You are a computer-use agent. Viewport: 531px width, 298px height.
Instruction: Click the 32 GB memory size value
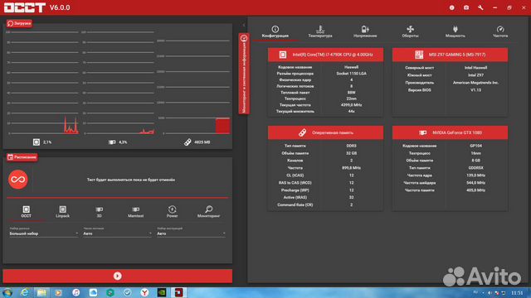pyautogui.click(x=351, y=153)
